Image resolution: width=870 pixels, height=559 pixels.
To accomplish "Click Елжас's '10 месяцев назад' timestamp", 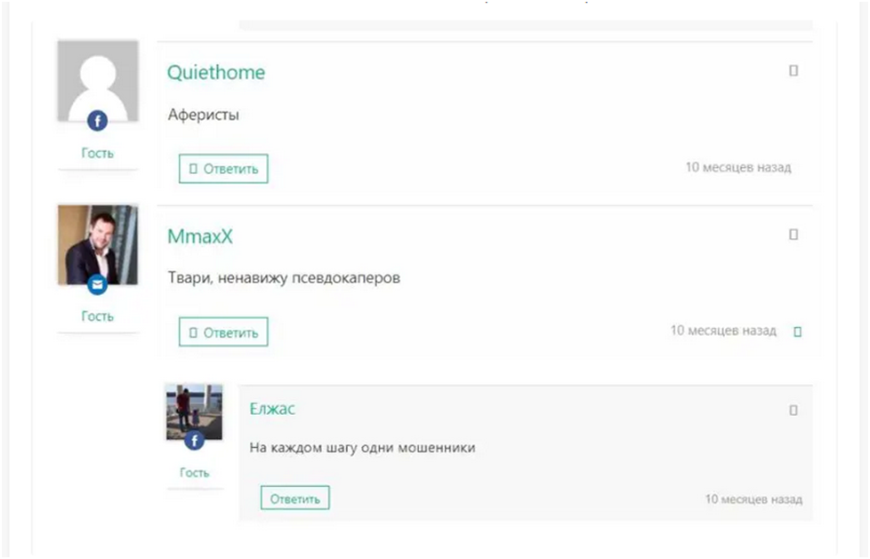I will pyautogui.click(x=753, y=499).
